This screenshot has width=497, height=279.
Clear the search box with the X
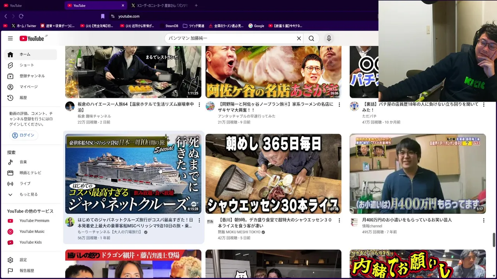299,38
